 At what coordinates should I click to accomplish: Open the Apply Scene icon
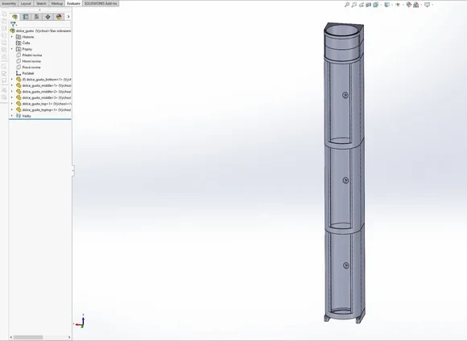point(416,5)
